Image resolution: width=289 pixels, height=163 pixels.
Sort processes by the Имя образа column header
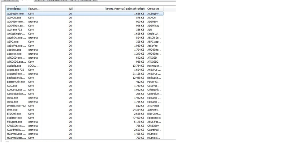click(16, 9)
